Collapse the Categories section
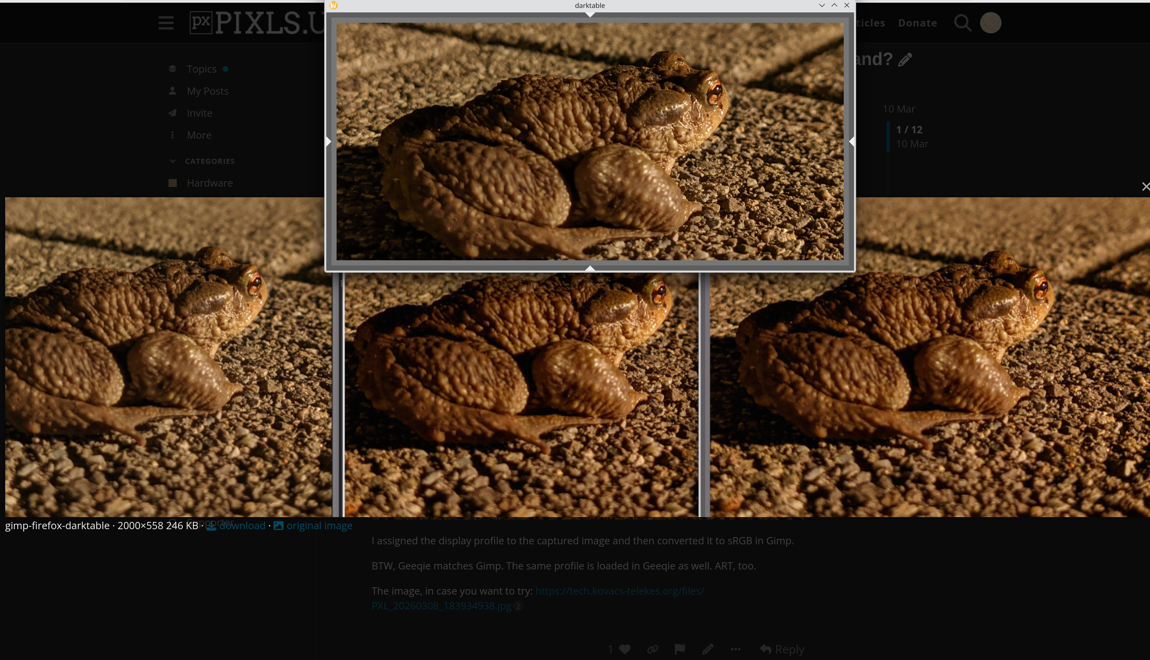 pos(172,161)
